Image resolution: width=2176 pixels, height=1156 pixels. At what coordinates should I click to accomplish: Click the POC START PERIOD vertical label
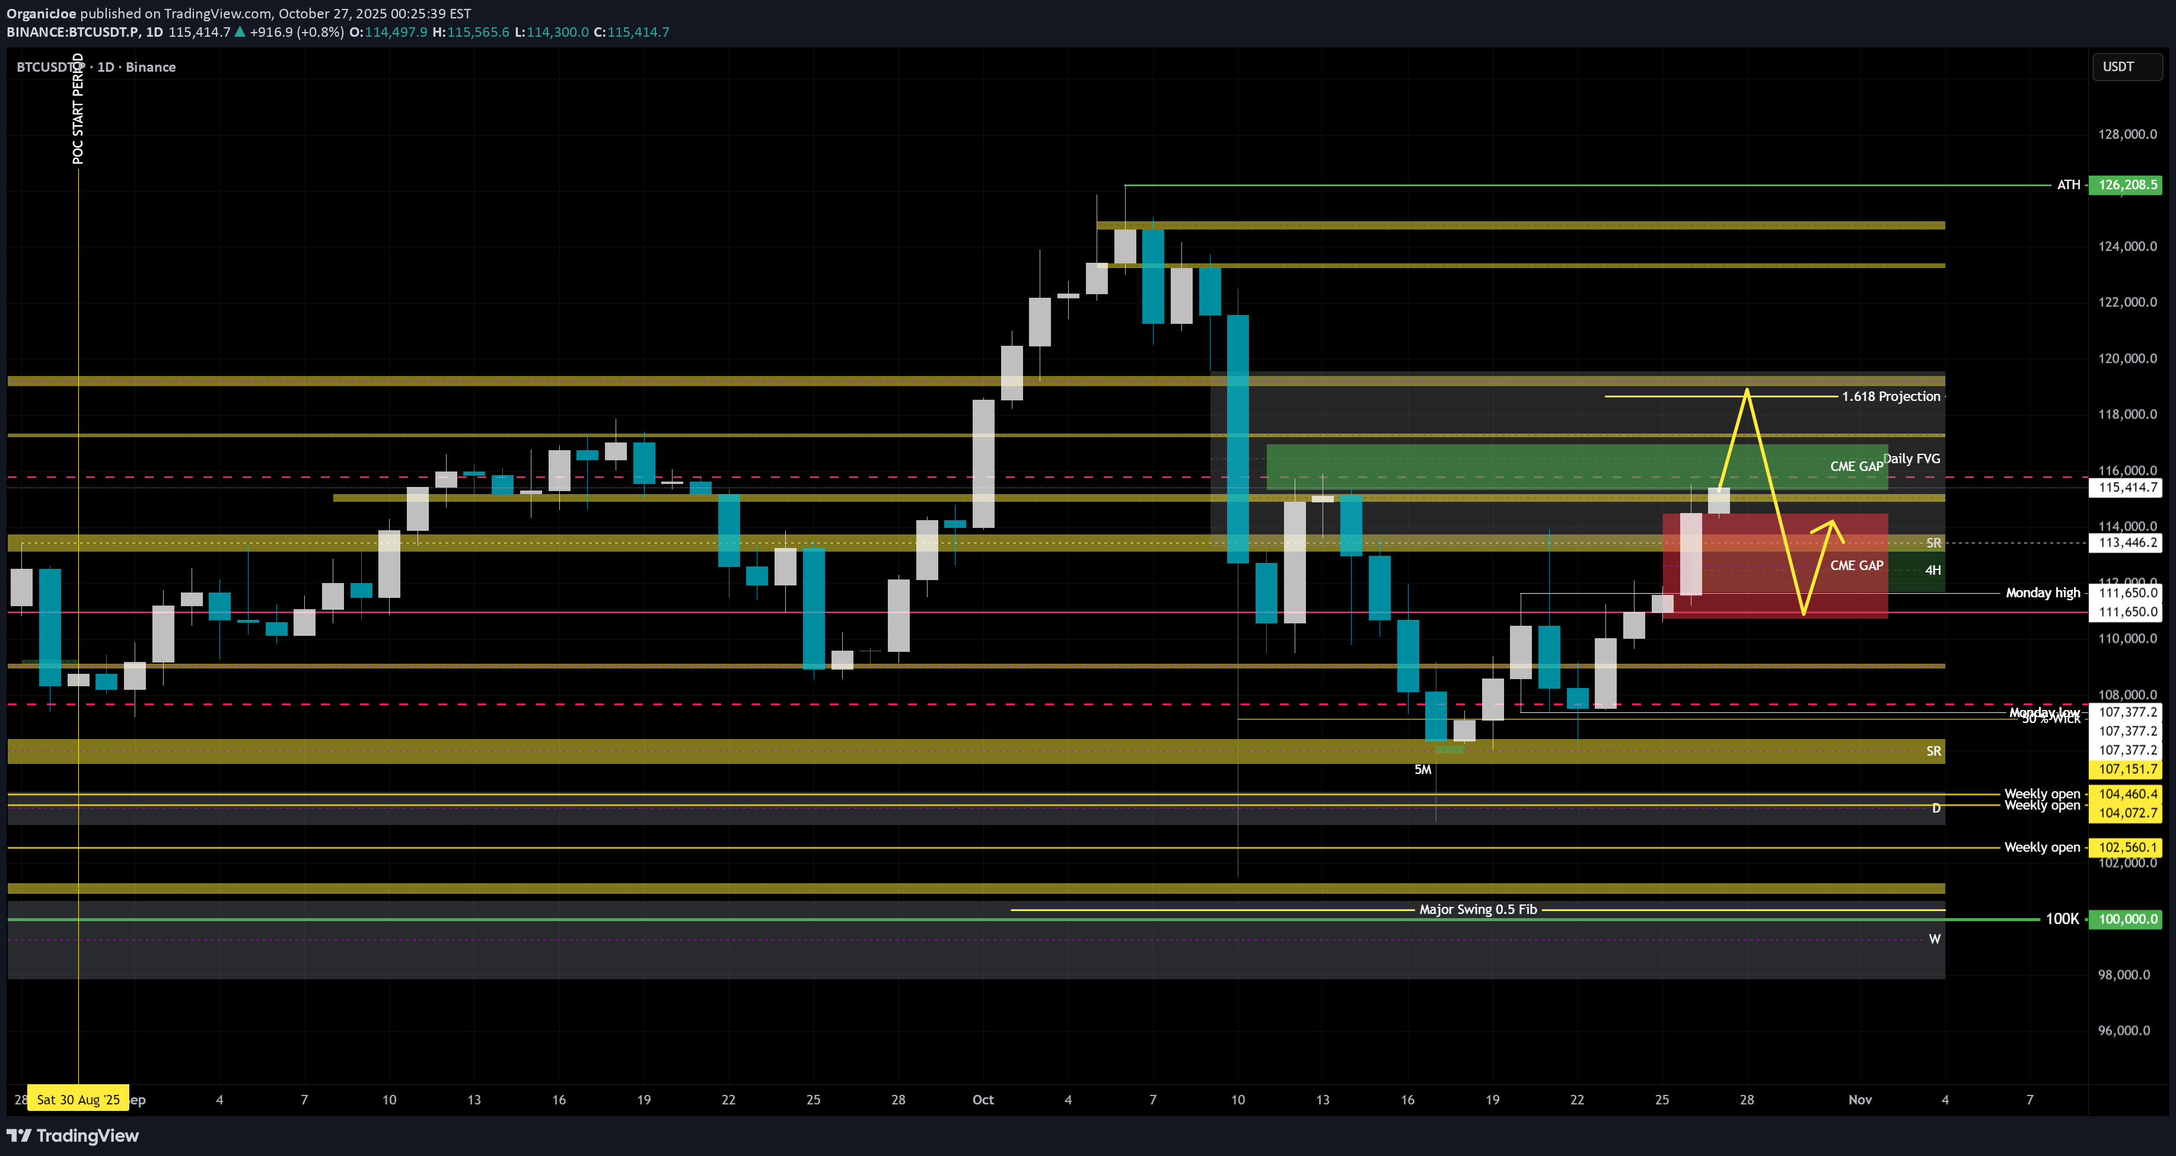click(78, 108)
